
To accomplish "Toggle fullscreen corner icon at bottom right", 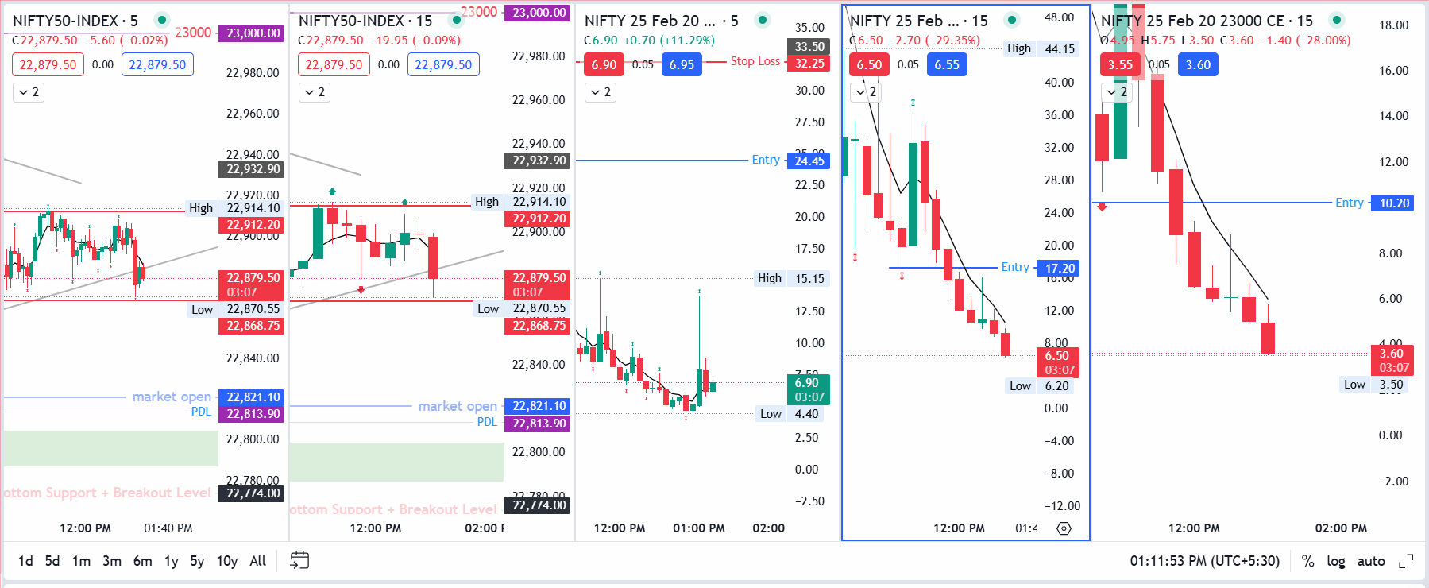I will tap(1406, 561).
